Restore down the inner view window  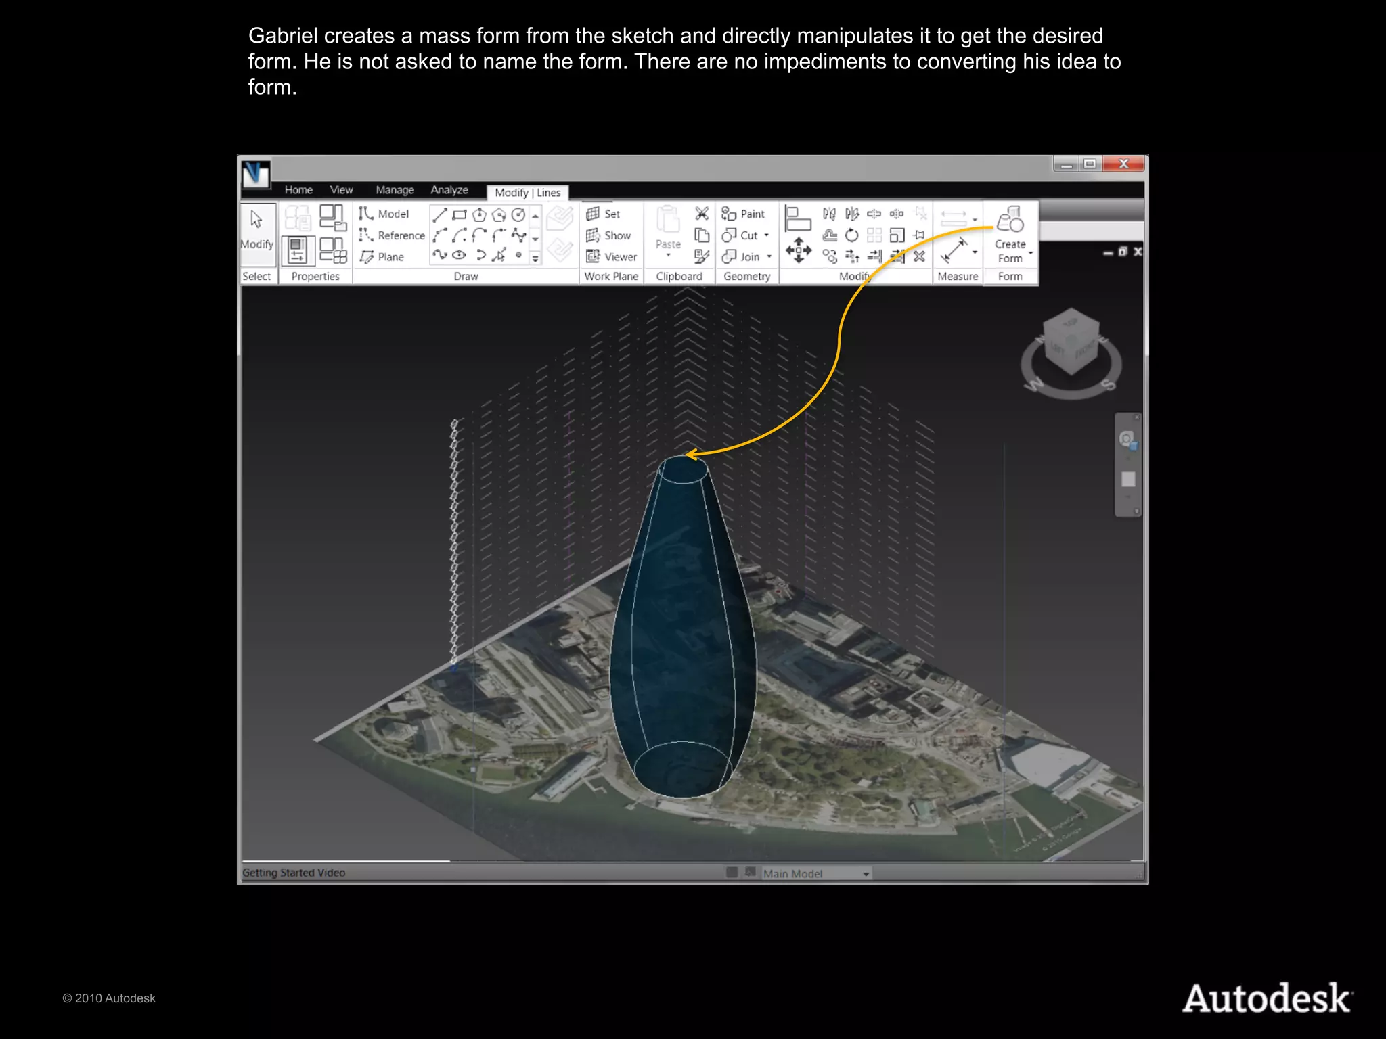point(1123,252)
